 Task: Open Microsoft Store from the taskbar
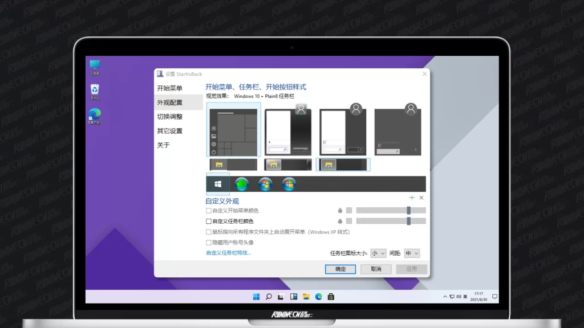(331, 297)
